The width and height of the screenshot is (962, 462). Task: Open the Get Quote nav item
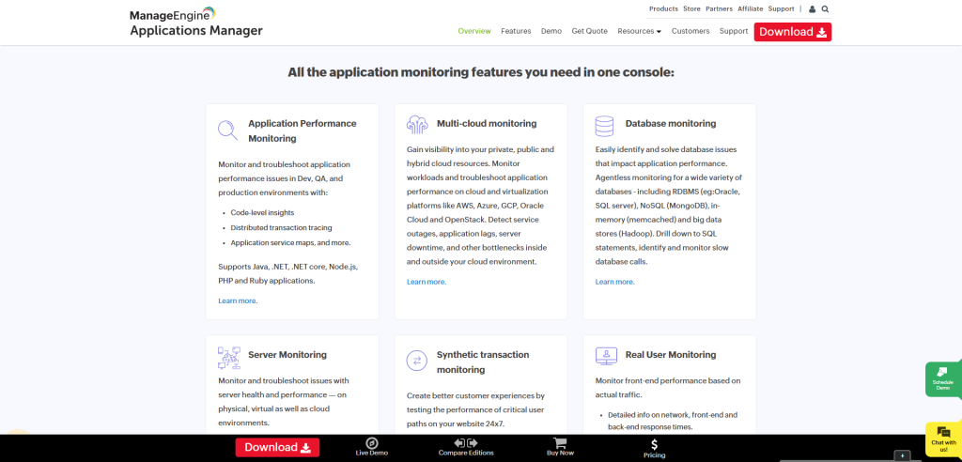pos(590,31)
